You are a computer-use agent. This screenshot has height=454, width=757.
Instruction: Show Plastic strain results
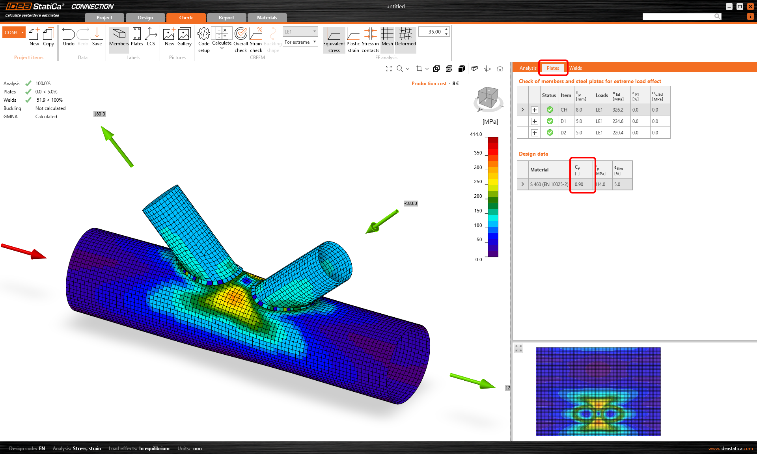353,39
